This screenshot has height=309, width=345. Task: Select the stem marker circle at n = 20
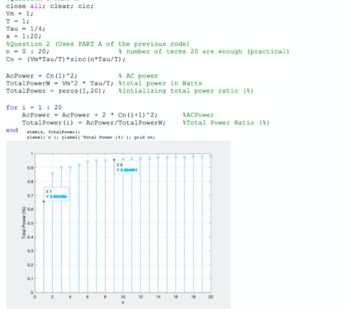tap(211, 156)
